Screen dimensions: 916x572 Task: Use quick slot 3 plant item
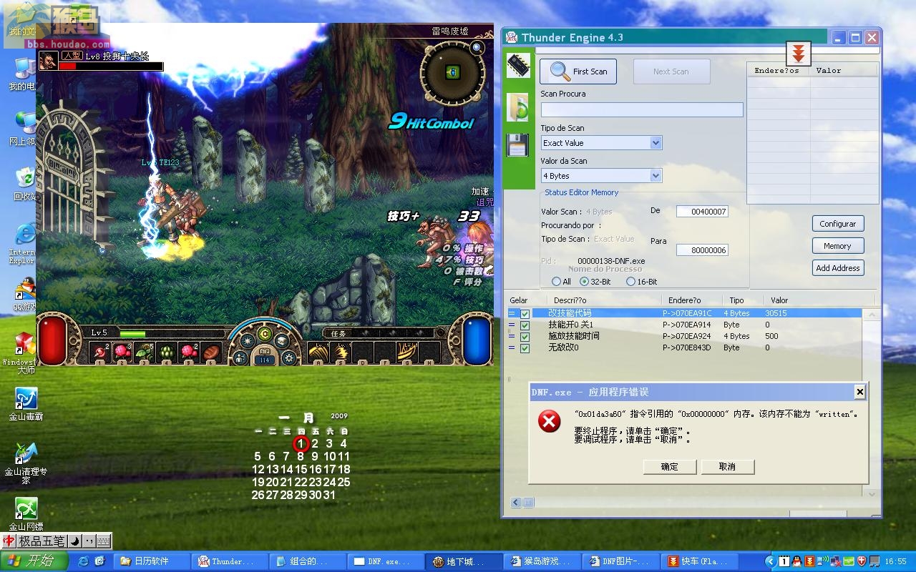(x=144, y=352)
